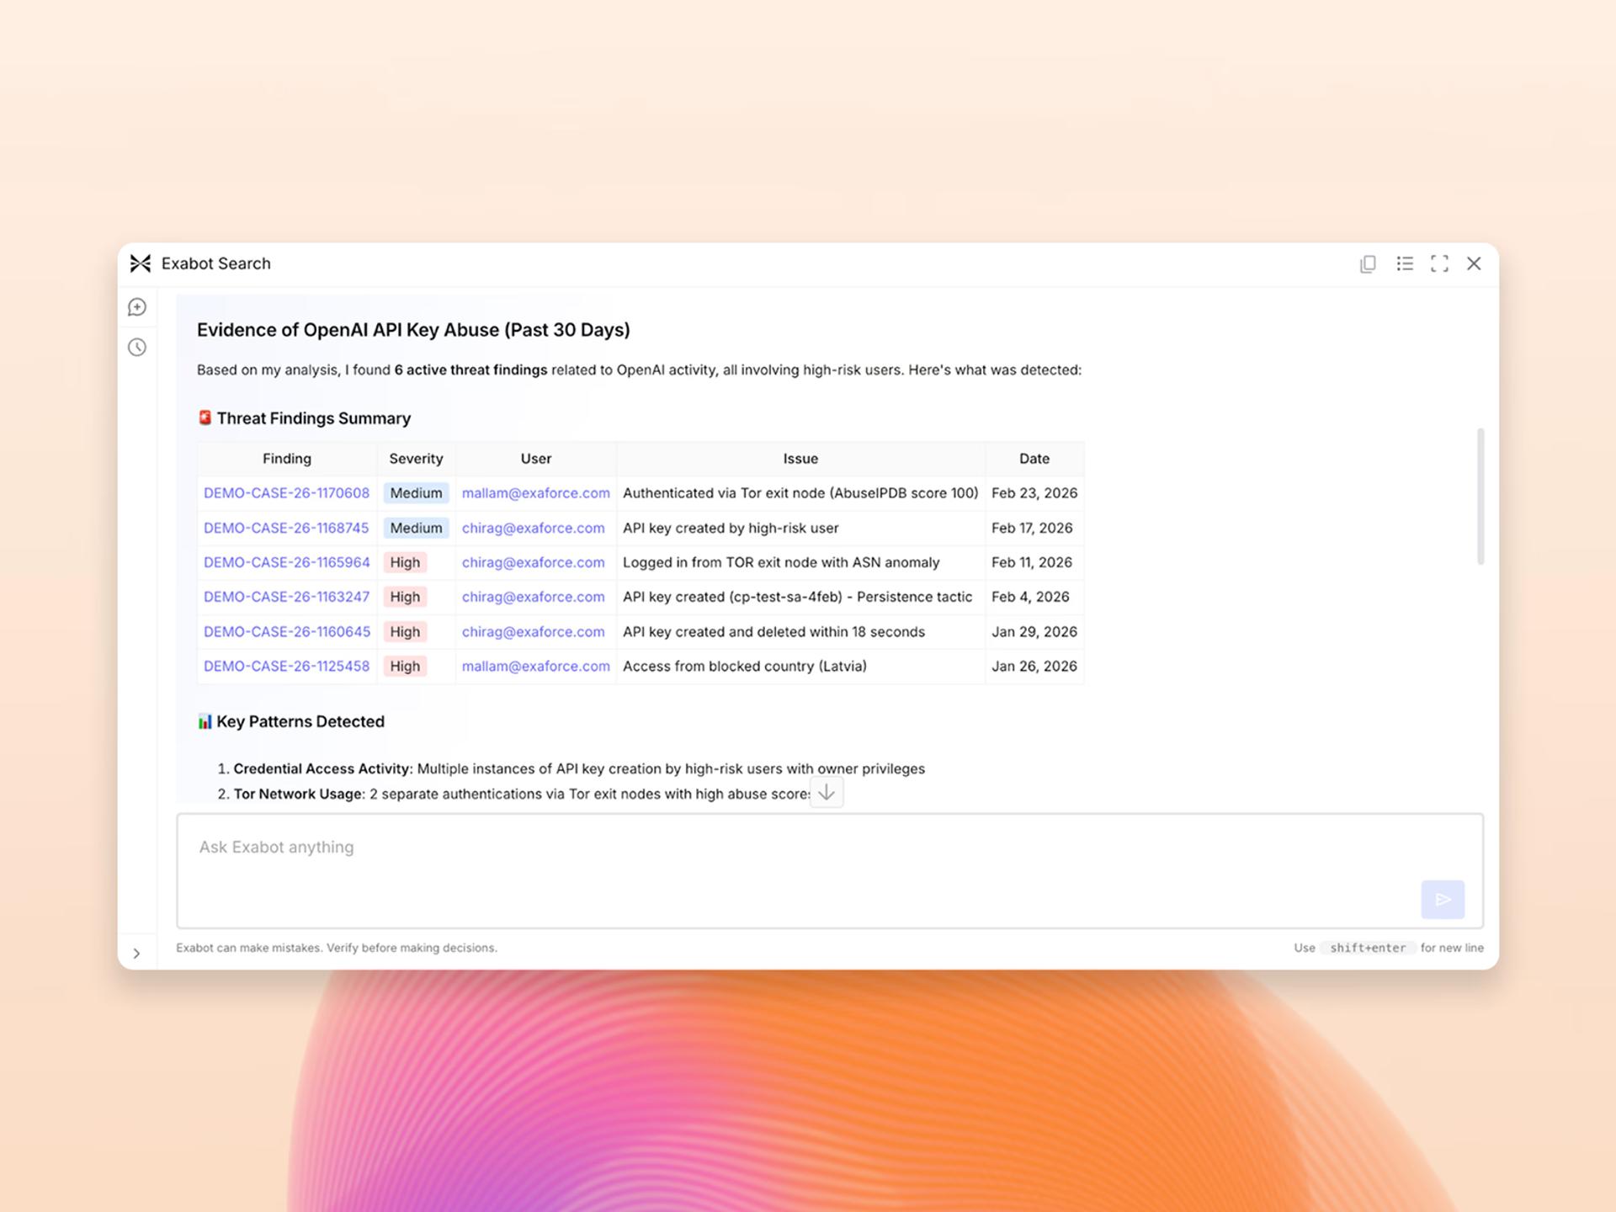The image size is (1616, 1212).
Task: Click High badge for case 1165964
Action: (x=405, y=562)
